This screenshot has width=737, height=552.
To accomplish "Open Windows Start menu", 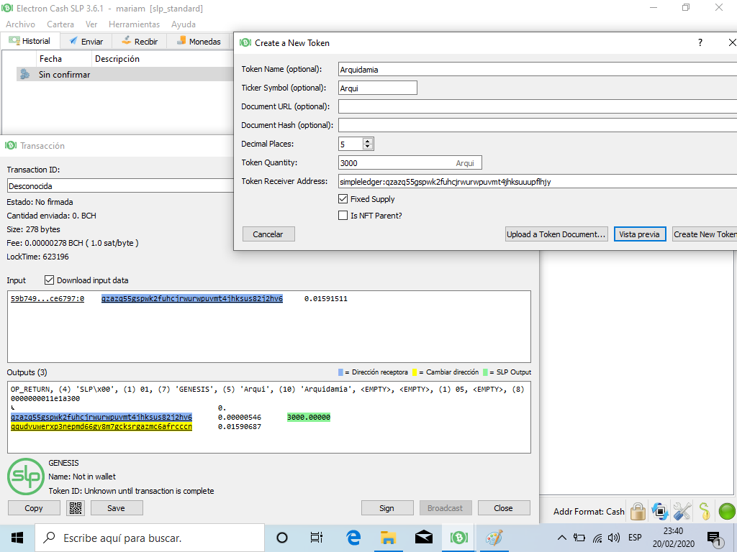I will pyautogui.click(x=17, y=538).
